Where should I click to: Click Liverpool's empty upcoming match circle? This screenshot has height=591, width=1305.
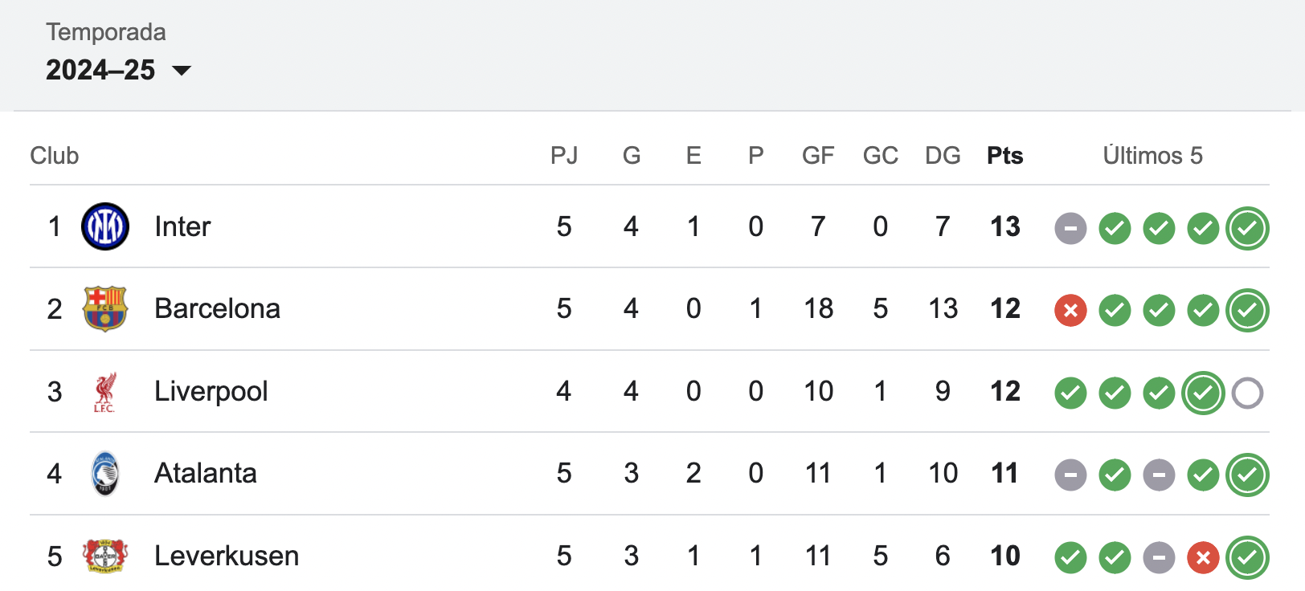(x=1247, y=393)
